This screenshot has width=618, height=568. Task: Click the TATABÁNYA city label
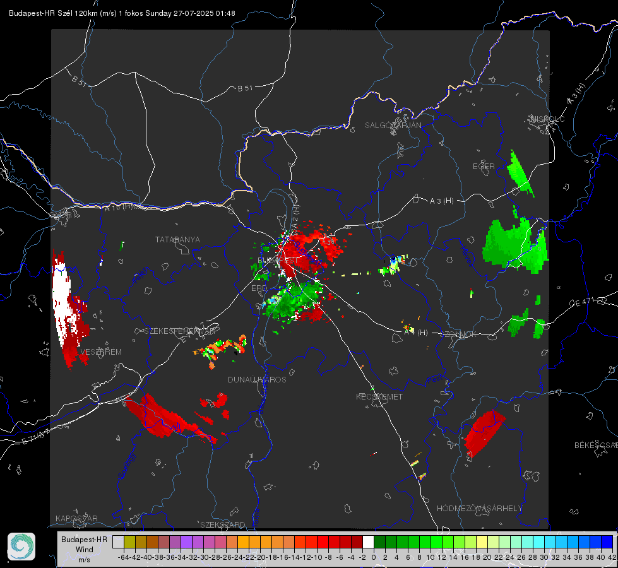177,239
